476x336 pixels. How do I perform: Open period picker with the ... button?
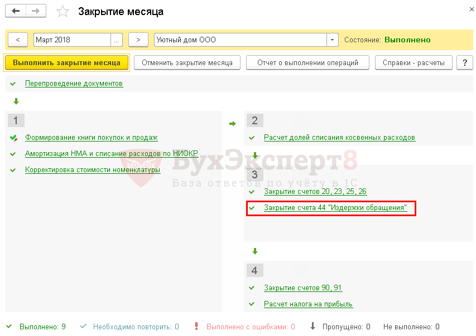pyautogui.click(x=117, y=40)
